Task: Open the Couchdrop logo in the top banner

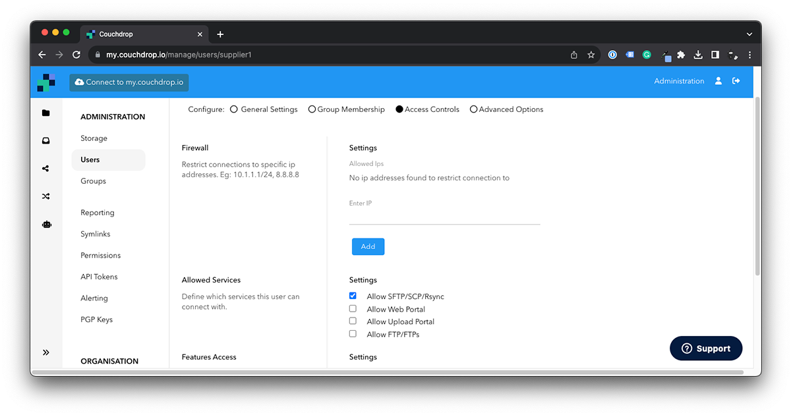Action: point(45,82)
